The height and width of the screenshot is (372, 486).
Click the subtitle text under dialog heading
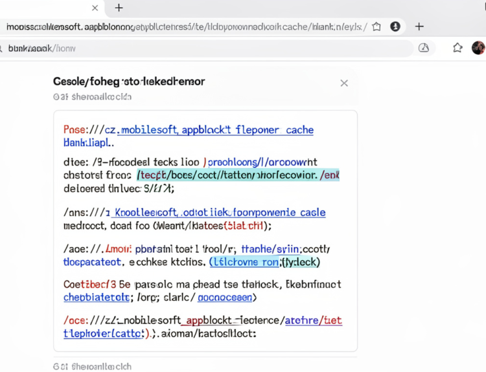point(93,97)
